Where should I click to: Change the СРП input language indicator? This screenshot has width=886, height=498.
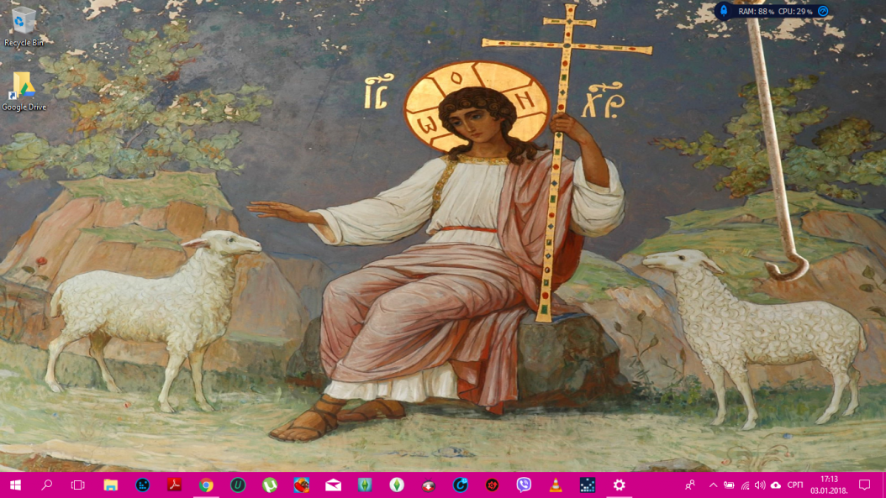coord(795,485)
